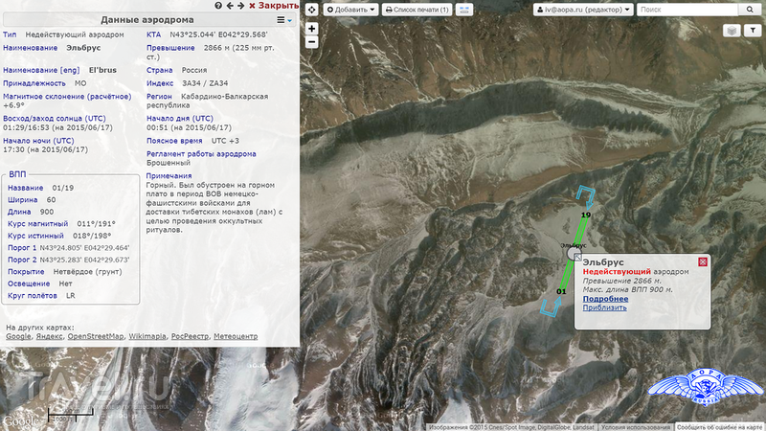Image resolution: width=766 pixels, height=431 pixels.
Task: Click the ruler measurement tool icon
Action: point(464,10)
